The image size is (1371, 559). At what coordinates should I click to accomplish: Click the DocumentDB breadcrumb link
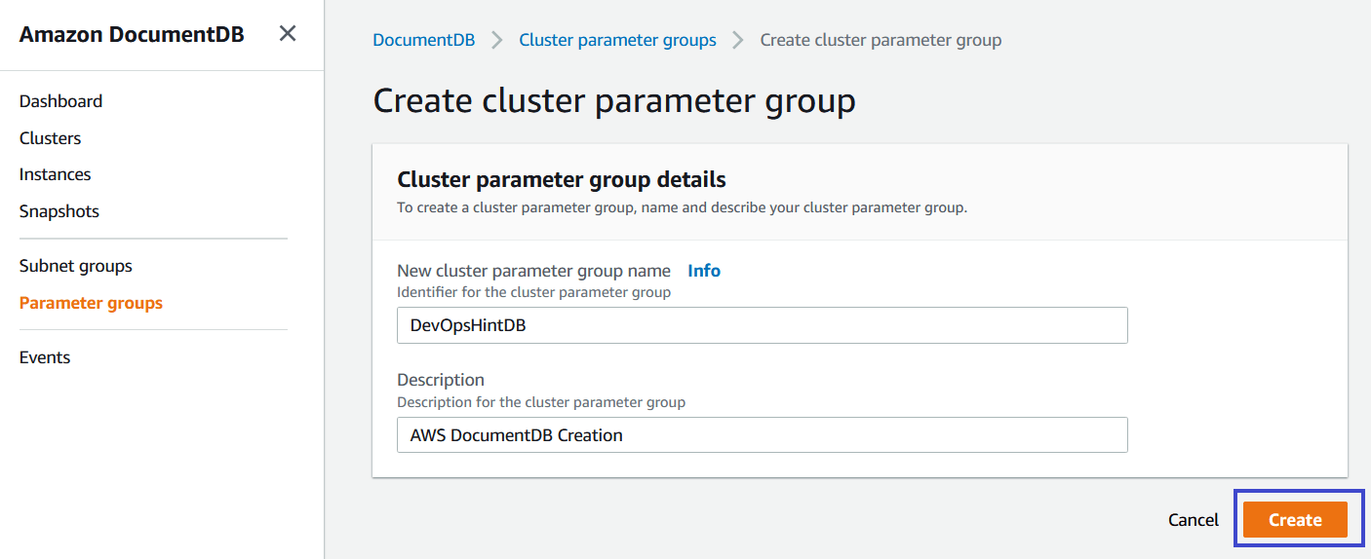pyautogui.click(x=424, y=40)
